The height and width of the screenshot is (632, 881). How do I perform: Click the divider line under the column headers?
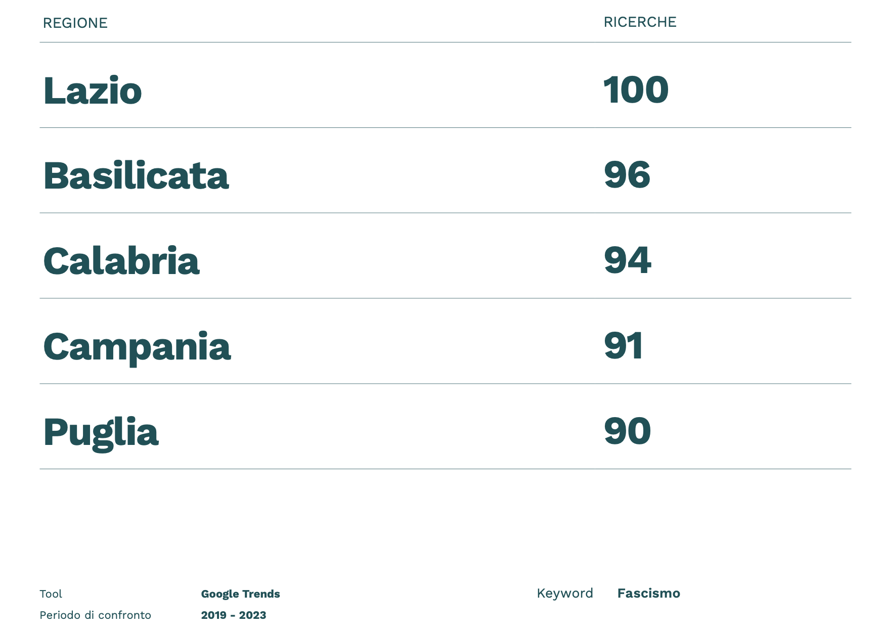pos(445,42)
